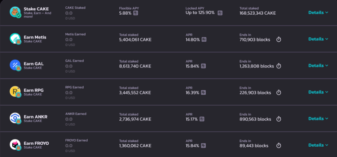Click calculator icon next to 15.17% APR
Image resolution: width=337 pixels, height=157 pixels.
202,119
